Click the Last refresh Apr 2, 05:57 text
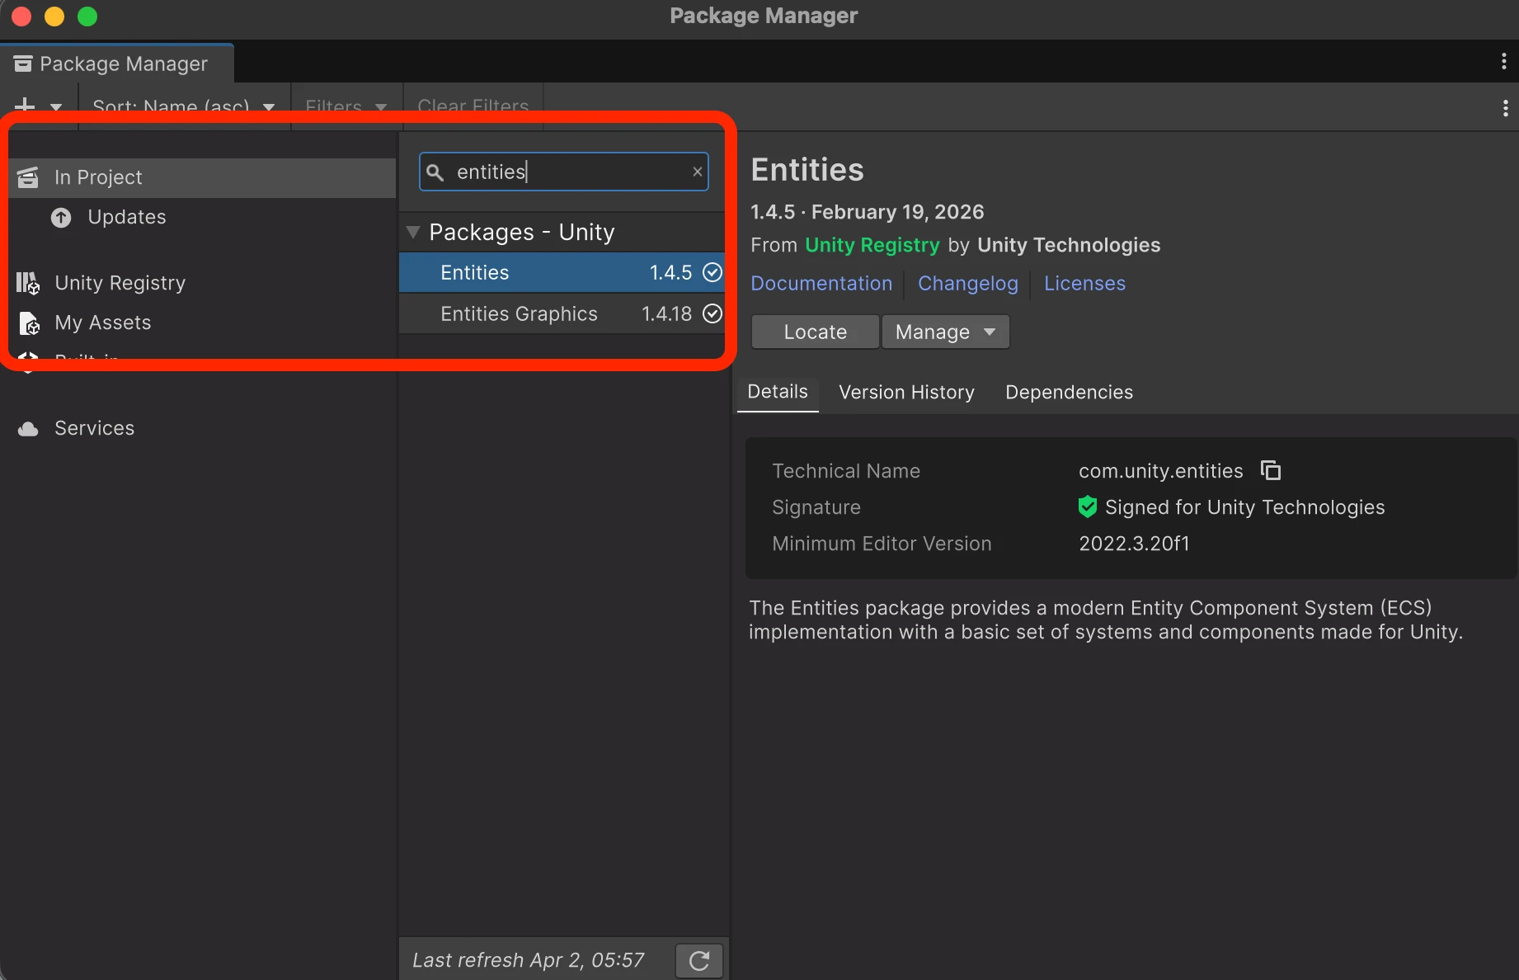Viewport: 1519px width, 980px height. (x=528, y=960)
